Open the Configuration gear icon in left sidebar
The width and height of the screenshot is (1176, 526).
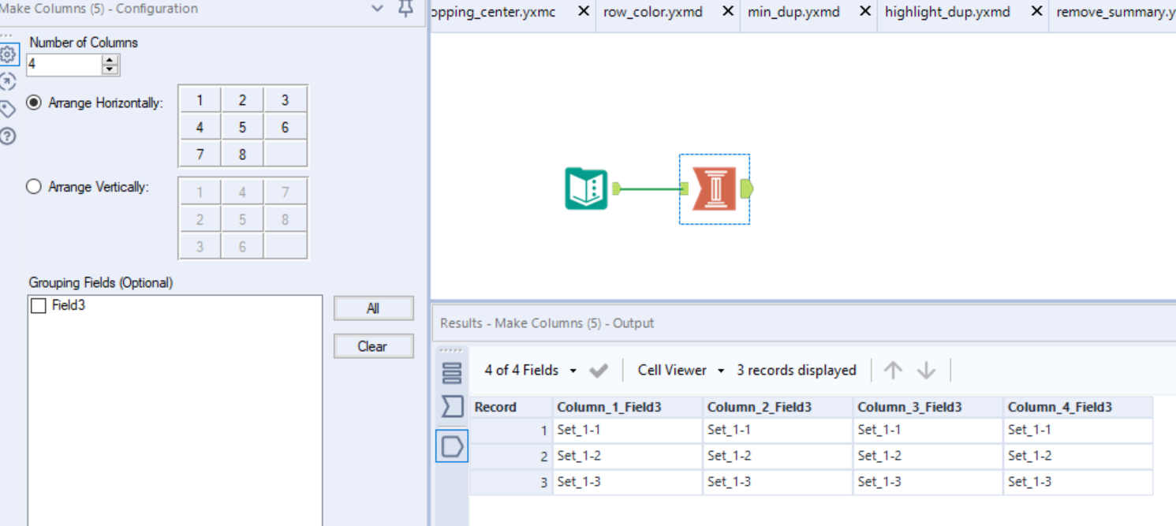pos(8,54)
